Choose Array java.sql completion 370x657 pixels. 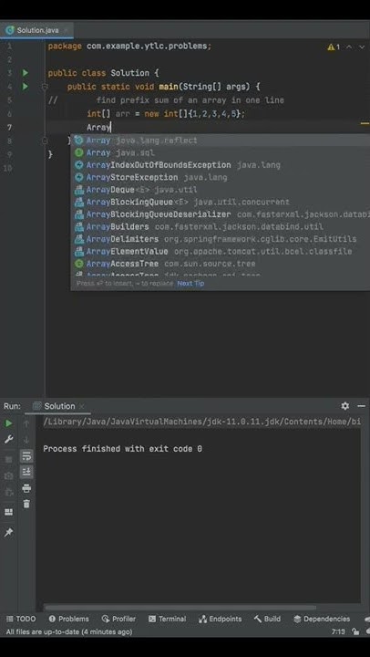coord(221,153)
